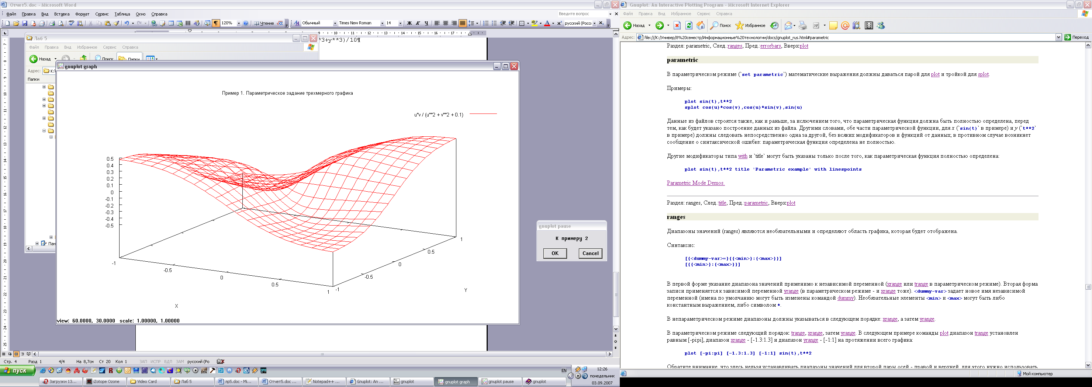Open the Избранное menu in Internet Explorer
The width and height of the screenshot is (1092, 387).
click(681, 14)
